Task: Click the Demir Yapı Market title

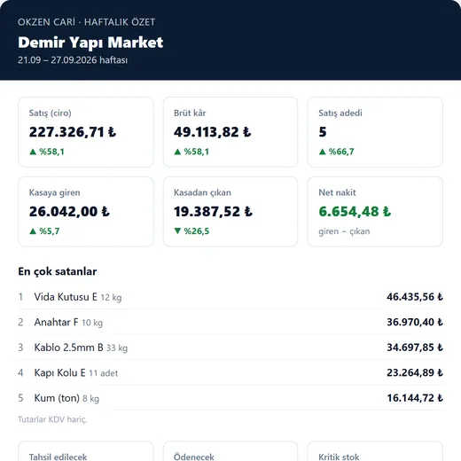Action: tap(90, 43)
